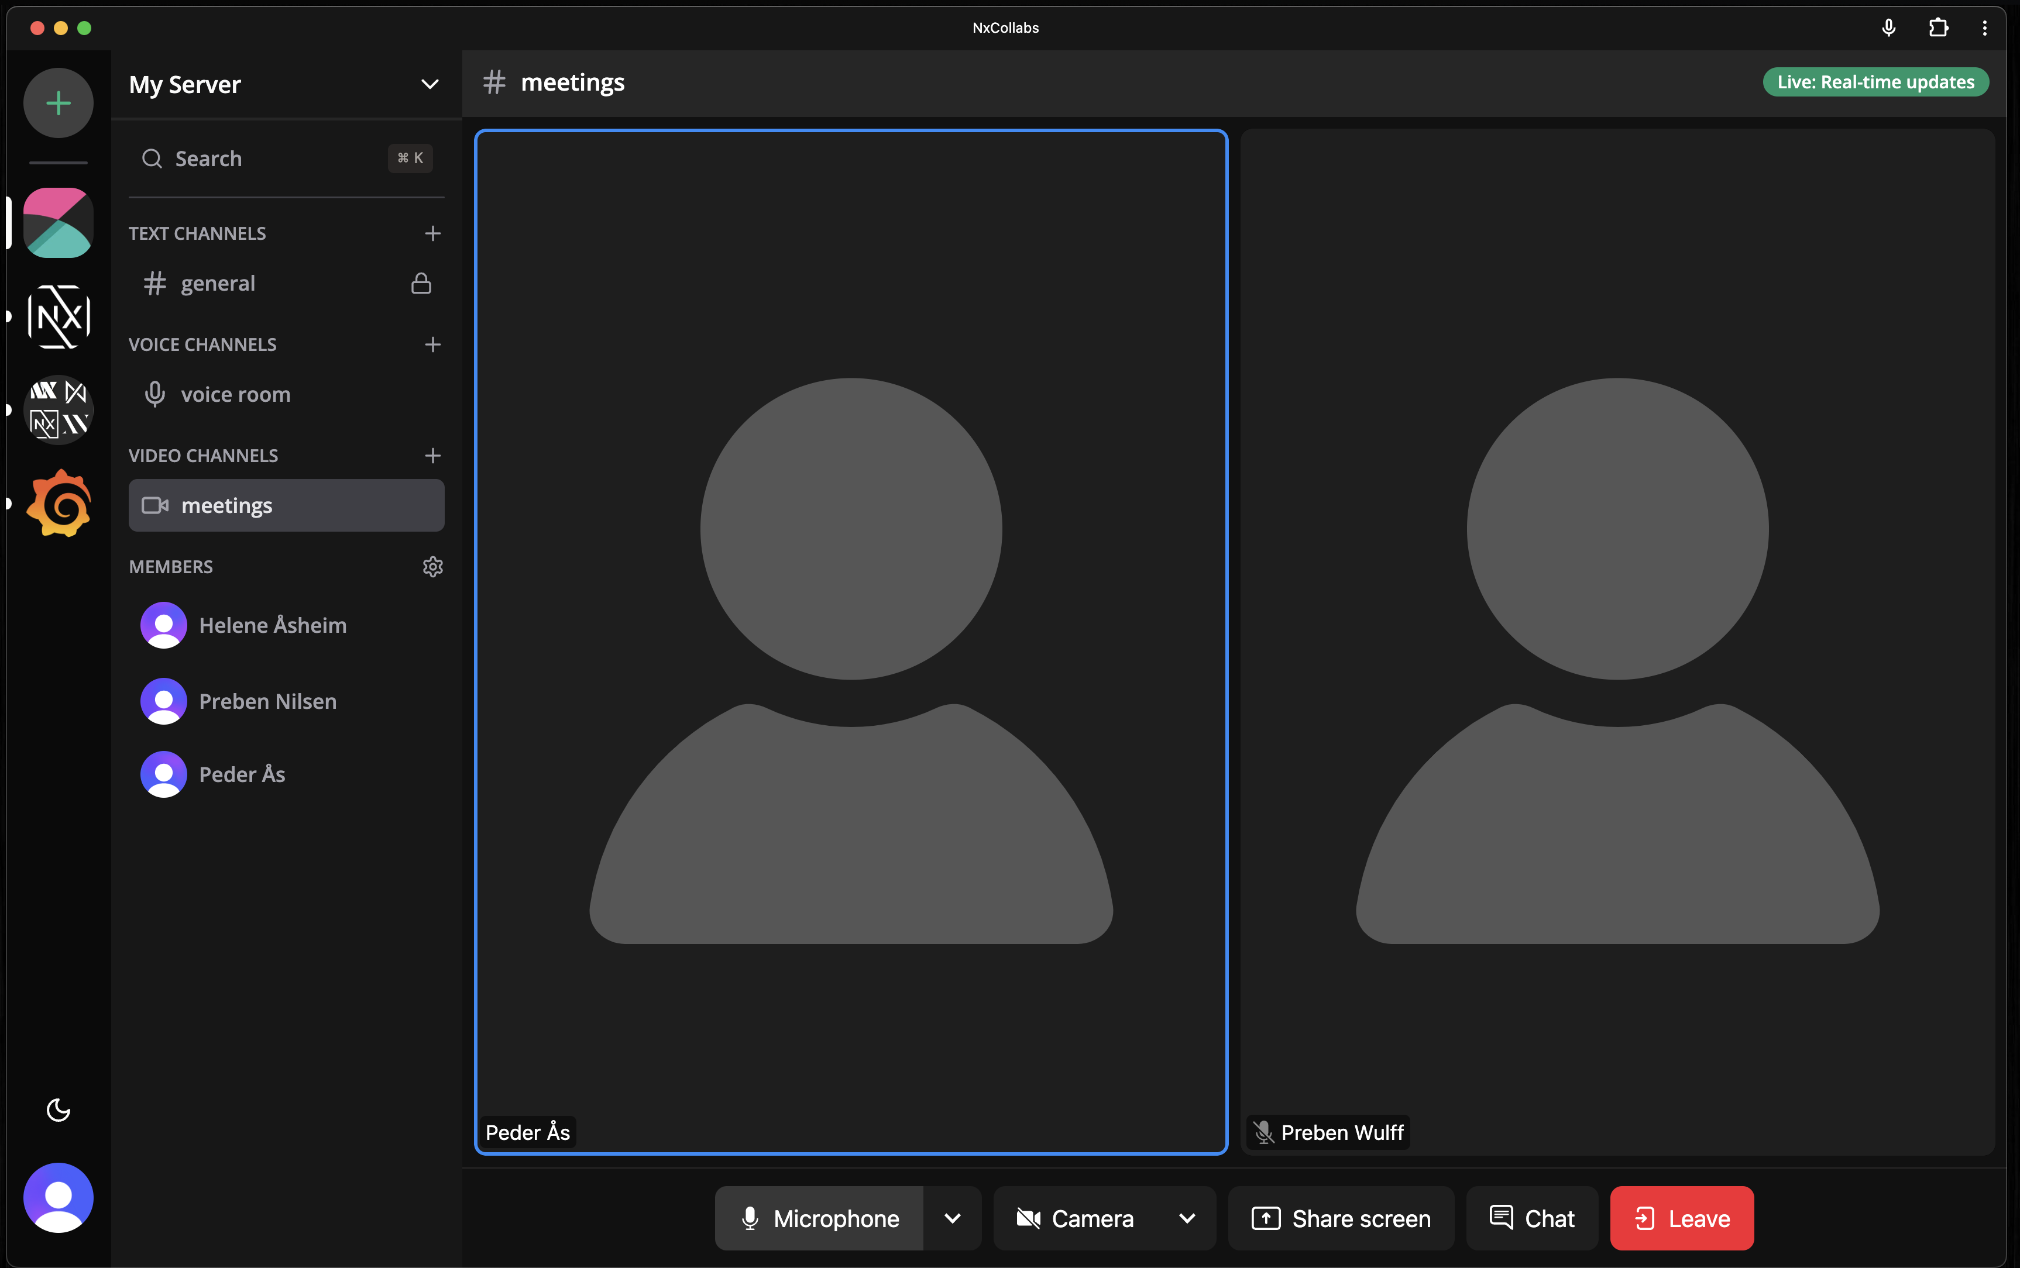Add a new voice channel
The height and width of the screenshot is (1268, 2020).
(x=432, y=344)
